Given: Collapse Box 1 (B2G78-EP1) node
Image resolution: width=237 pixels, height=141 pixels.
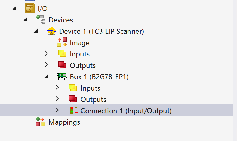Looking at the screenshot, I should tap(47, 77).
